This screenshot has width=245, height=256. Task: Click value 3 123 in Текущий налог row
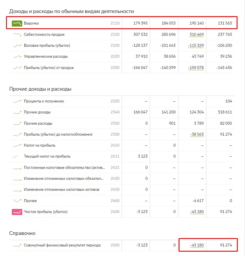143,156
